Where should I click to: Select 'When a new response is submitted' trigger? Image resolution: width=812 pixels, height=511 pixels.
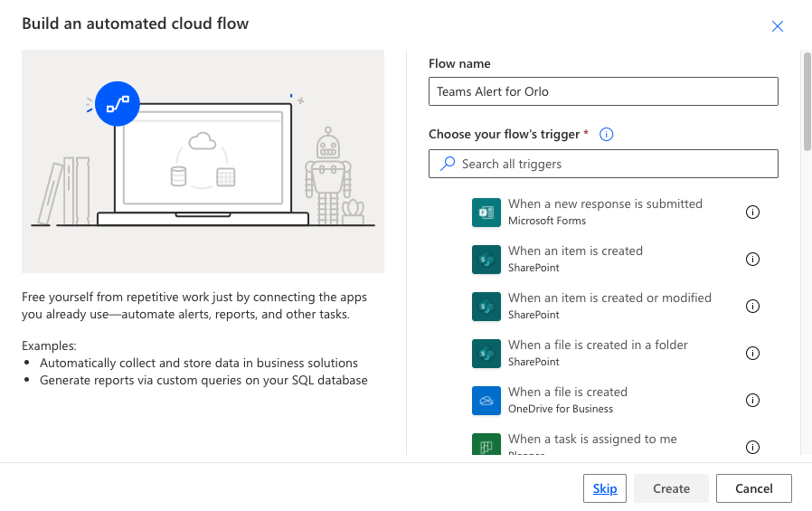(x=605, y=204)
